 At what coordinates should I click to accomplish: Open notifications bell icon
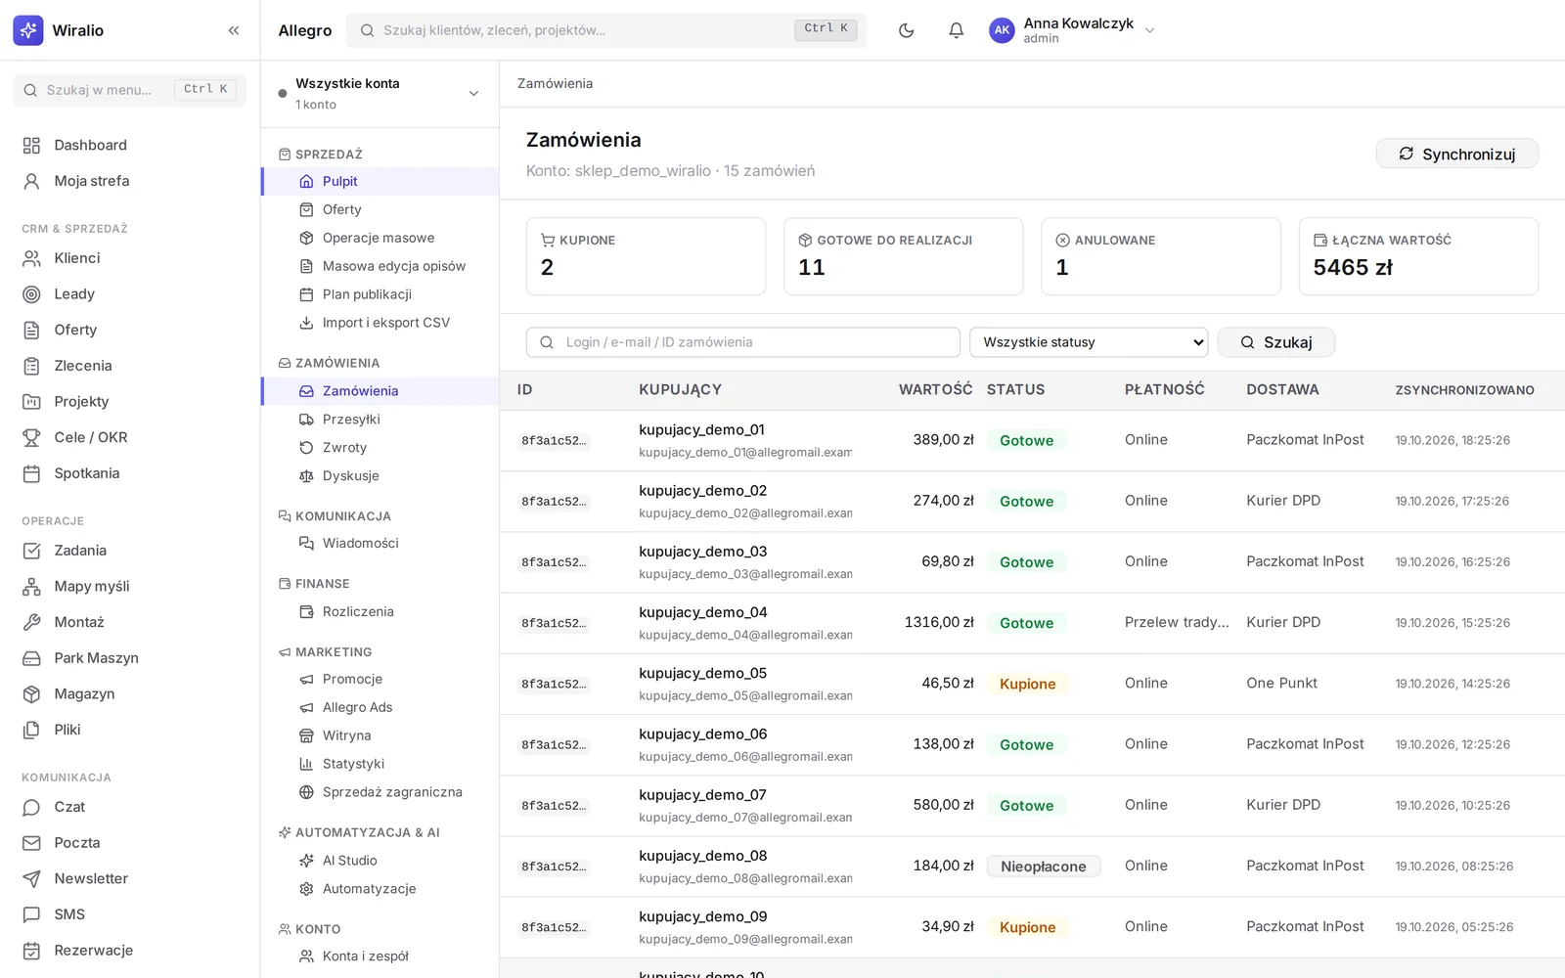pyautogui.click(x=957, y=30)
